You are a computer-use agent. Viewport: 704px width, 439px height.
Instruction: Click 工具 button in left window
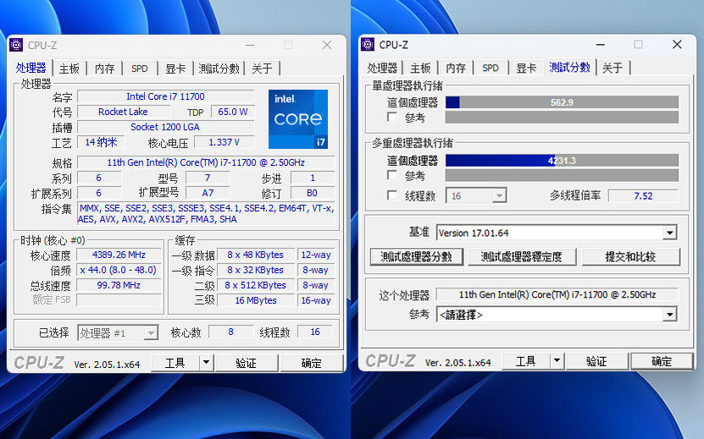click(x=175, y=363)
